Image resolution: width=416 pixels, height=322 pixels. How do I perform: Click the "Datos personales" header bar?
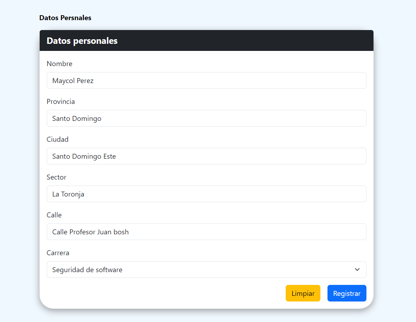[206, 40]
